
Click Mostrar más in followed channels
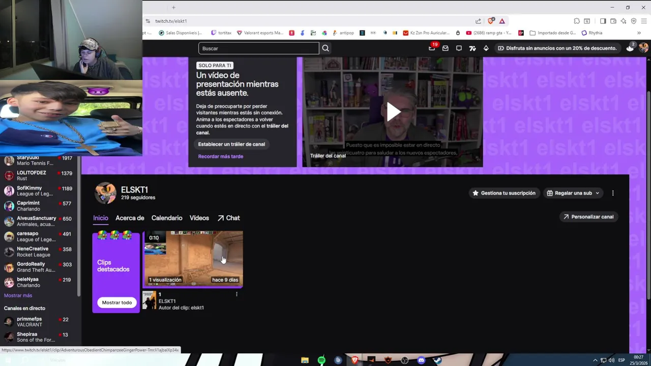point(18,295)
